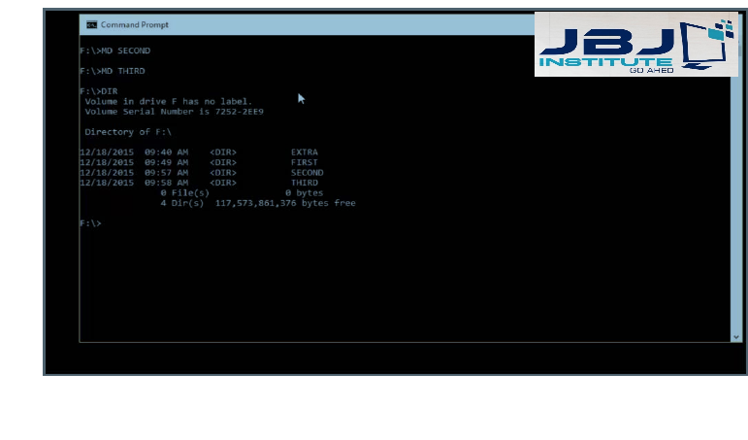Click the 'Directory of F:\' line
This screenshot has height=440, width=748.
pos(128,132)
